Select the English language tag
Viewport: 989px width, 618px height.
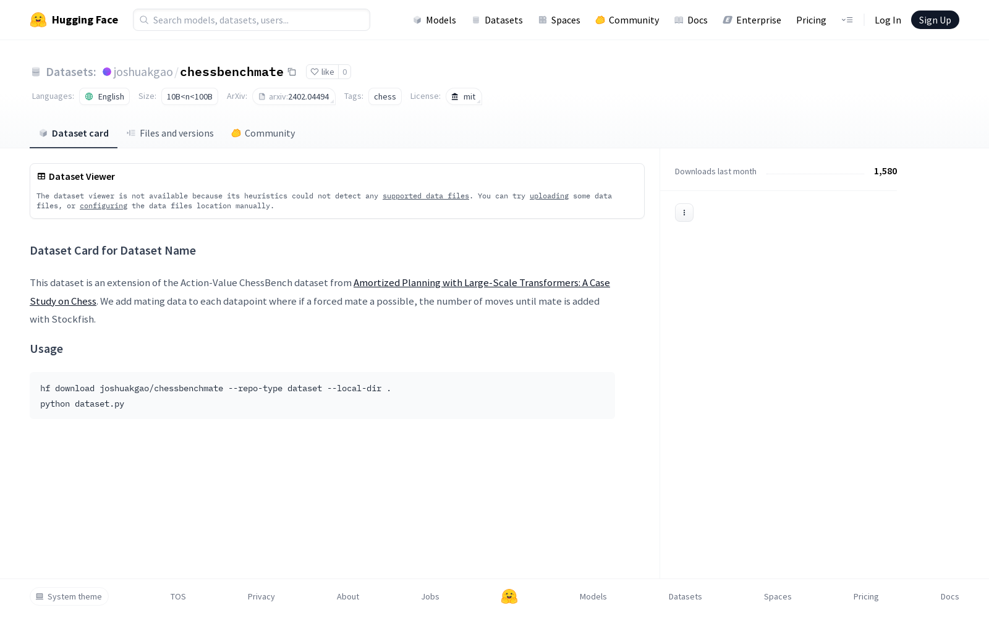point(104,96)
